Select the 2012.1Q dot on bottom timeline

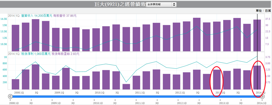[x=178, y=100]
